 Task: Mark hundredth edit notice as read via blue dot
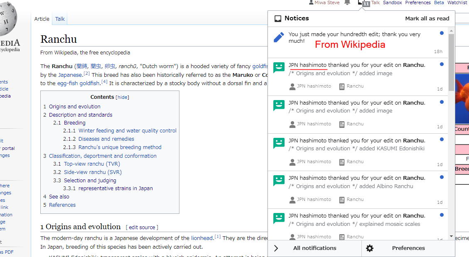tap(442, 33)
